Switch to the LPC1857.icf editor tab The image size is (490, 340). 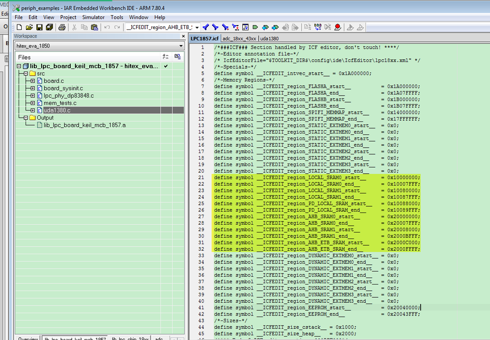[205, 38]
